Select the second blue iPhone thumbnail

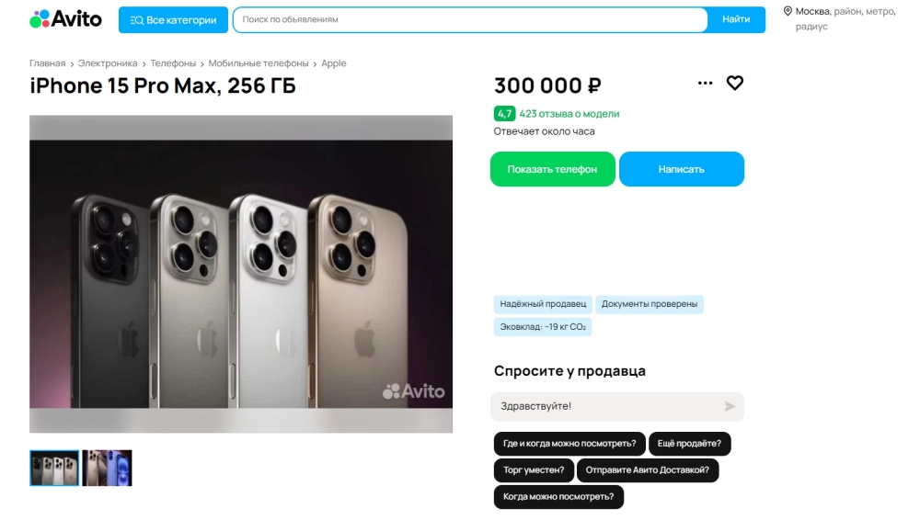tap(108, 468)
